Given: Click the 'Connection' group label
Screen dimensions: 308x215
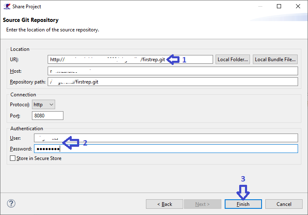Looking at the screenshot, I should tap(23, 95).
